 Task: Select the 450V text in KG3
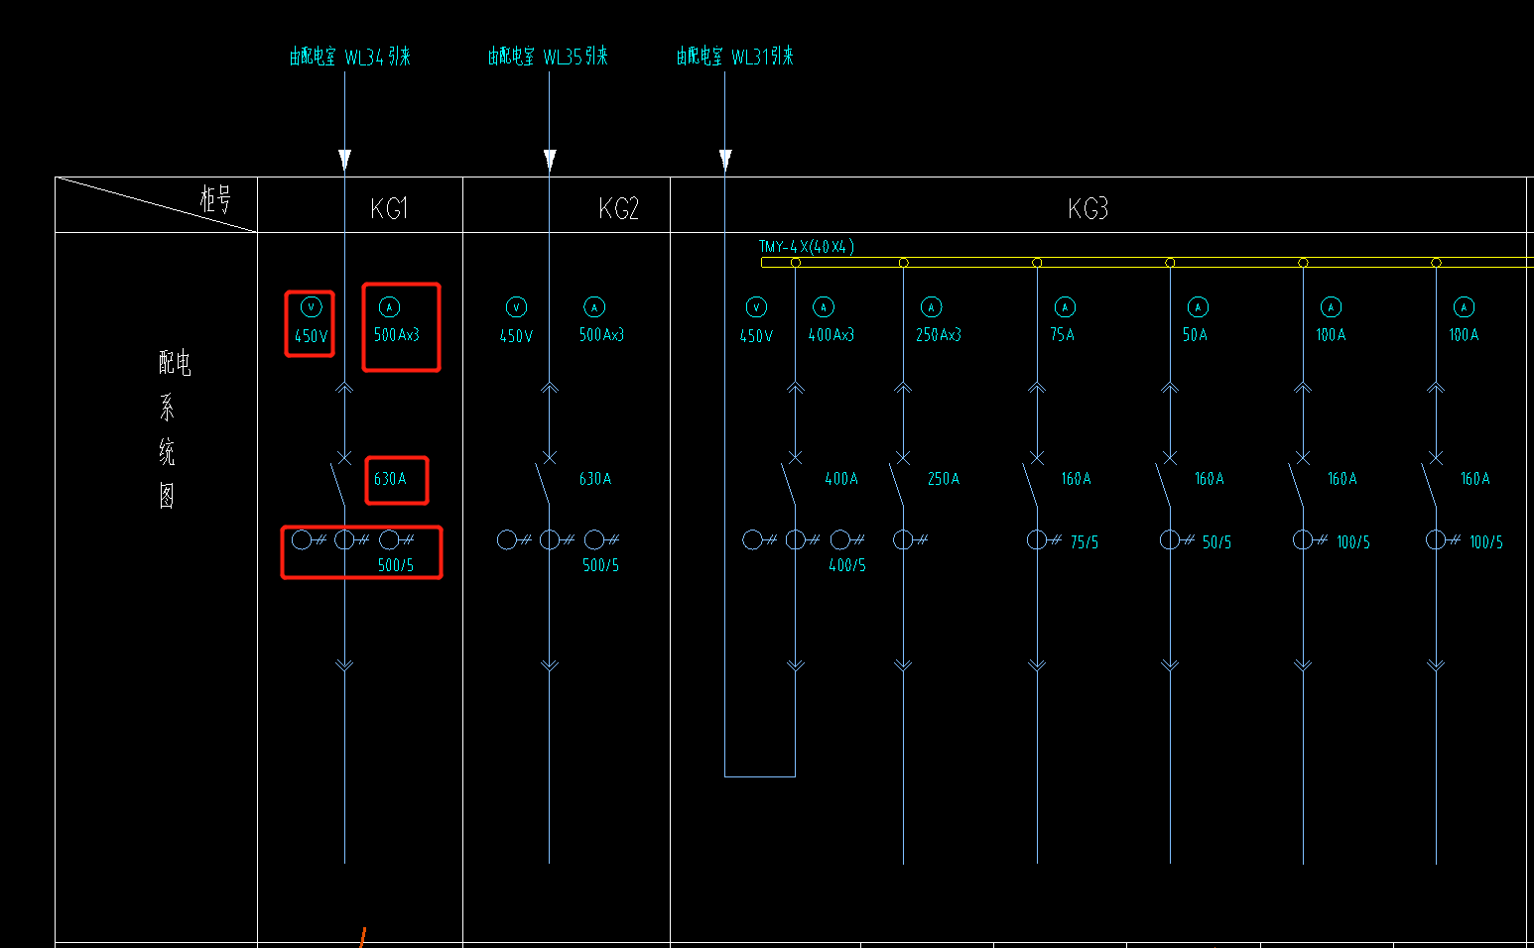pyautogui.click(x=756, y=336)
